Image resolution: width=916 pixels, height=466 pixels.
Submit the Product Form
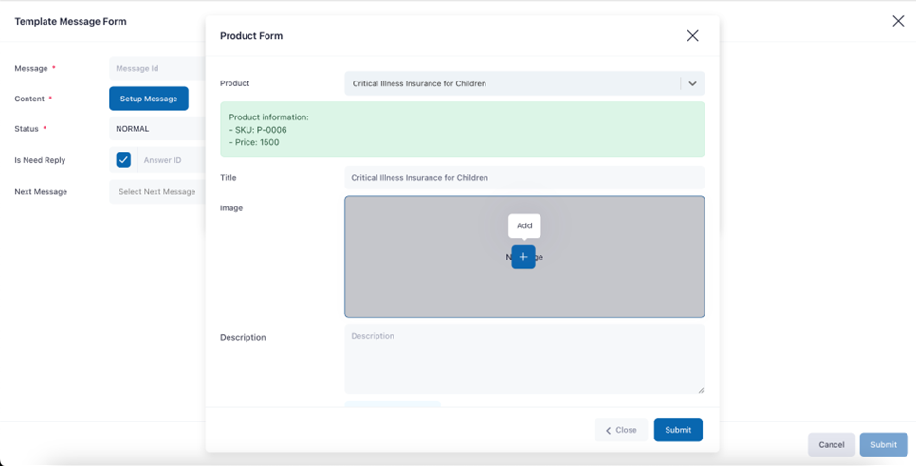click(678, 430)
